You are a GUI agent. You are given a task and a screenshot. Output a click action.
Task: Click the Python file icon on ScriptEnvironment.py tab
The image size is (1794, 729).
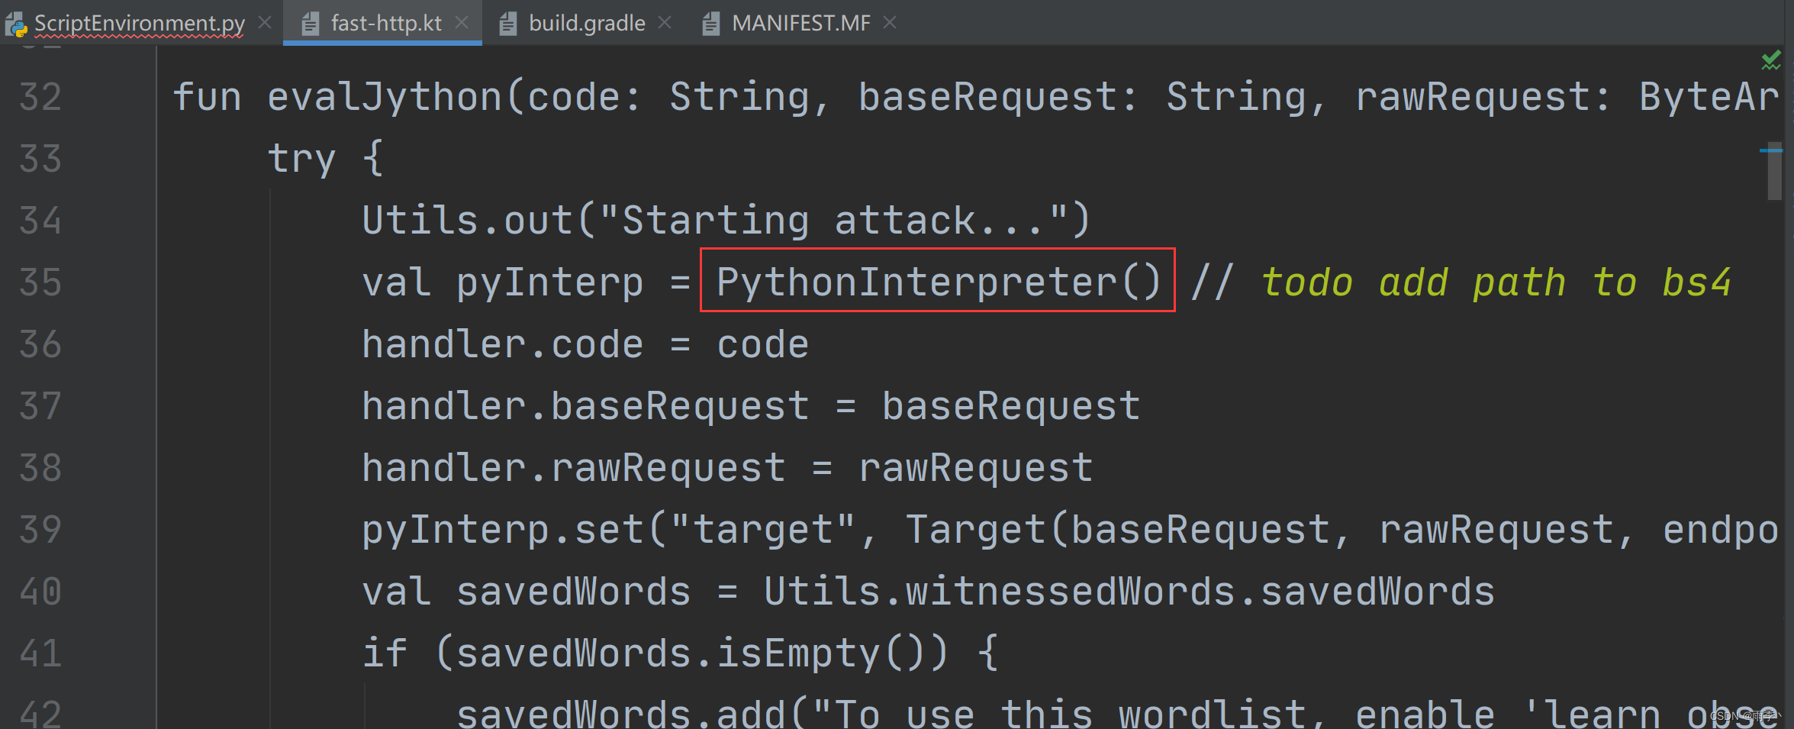(x=15, y=23)
